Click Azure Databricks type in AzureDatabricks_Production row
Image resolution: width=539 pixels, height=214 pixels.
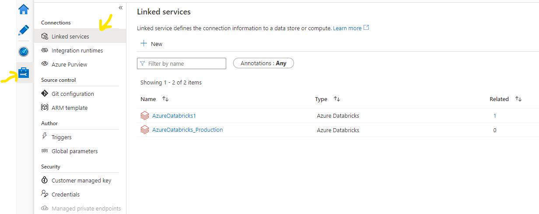[x=338, y=130]
